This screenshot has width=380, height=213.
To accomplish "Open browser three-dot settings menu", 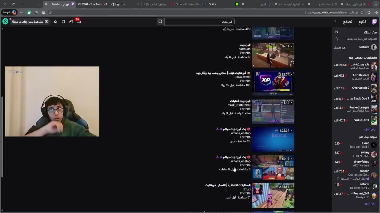I will pyautogui.click(x=22, y=12).
